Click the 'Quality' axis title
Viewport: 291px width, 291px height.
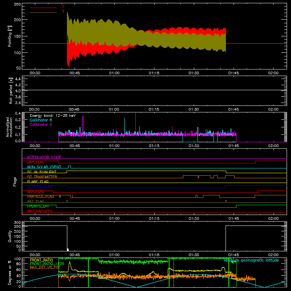tap(10, 236)
